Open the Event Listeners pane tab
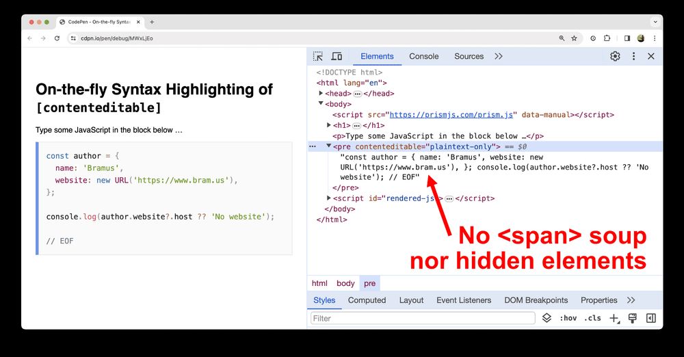Viewport: 684px width, 357px height. [x=464, y=300]
